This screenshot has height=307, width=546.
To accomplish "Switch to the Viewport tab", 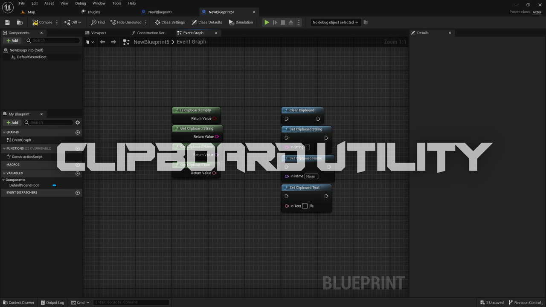I will point(99,33).
